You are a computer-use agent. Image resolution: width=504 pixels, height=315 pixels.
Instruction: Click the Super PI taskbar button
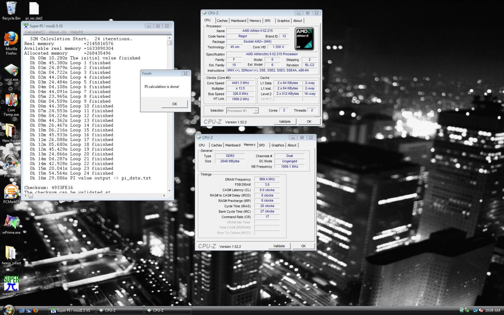pyautogui.click(x=72, y=310)
